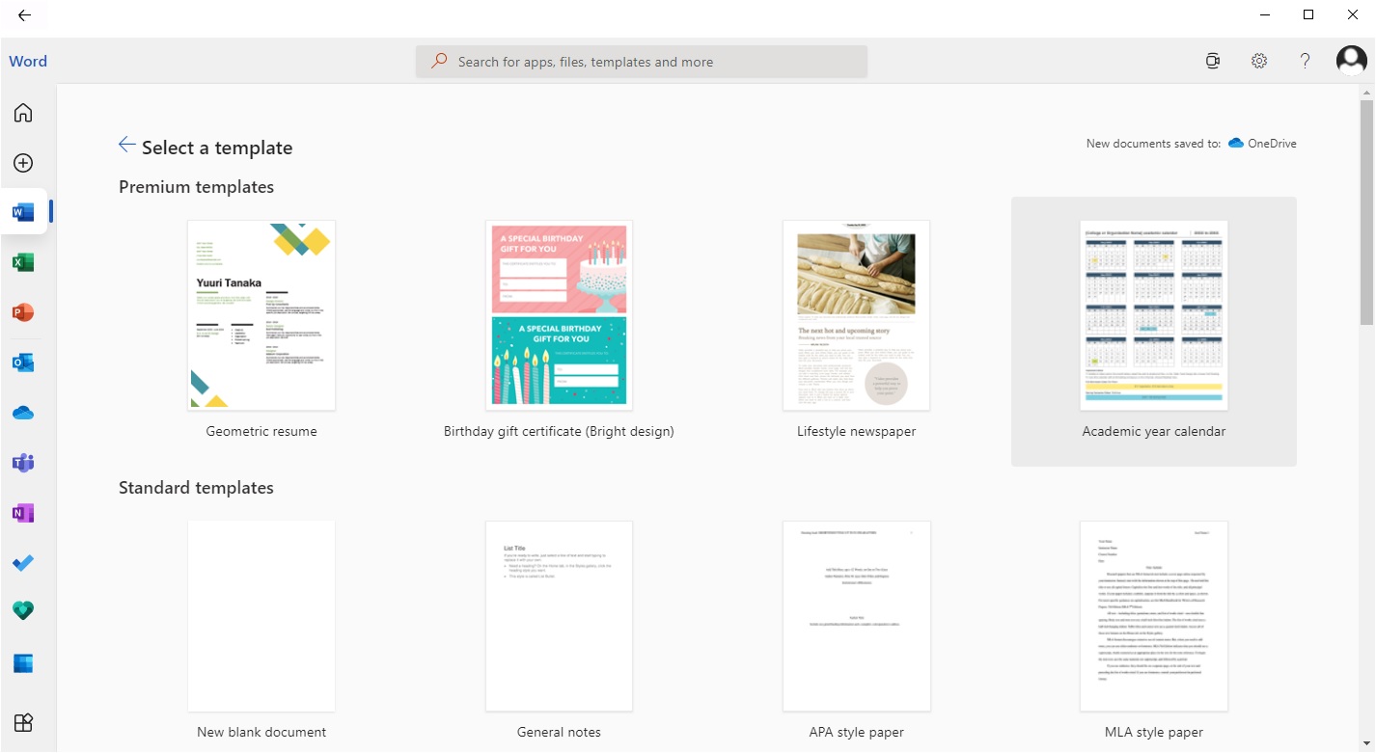Click the search bar for templates
The height and width of the screenshot is (753, 1376).
coord(641,61)
